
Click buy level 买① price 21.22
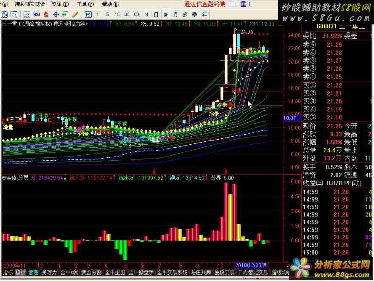[334, 85]
